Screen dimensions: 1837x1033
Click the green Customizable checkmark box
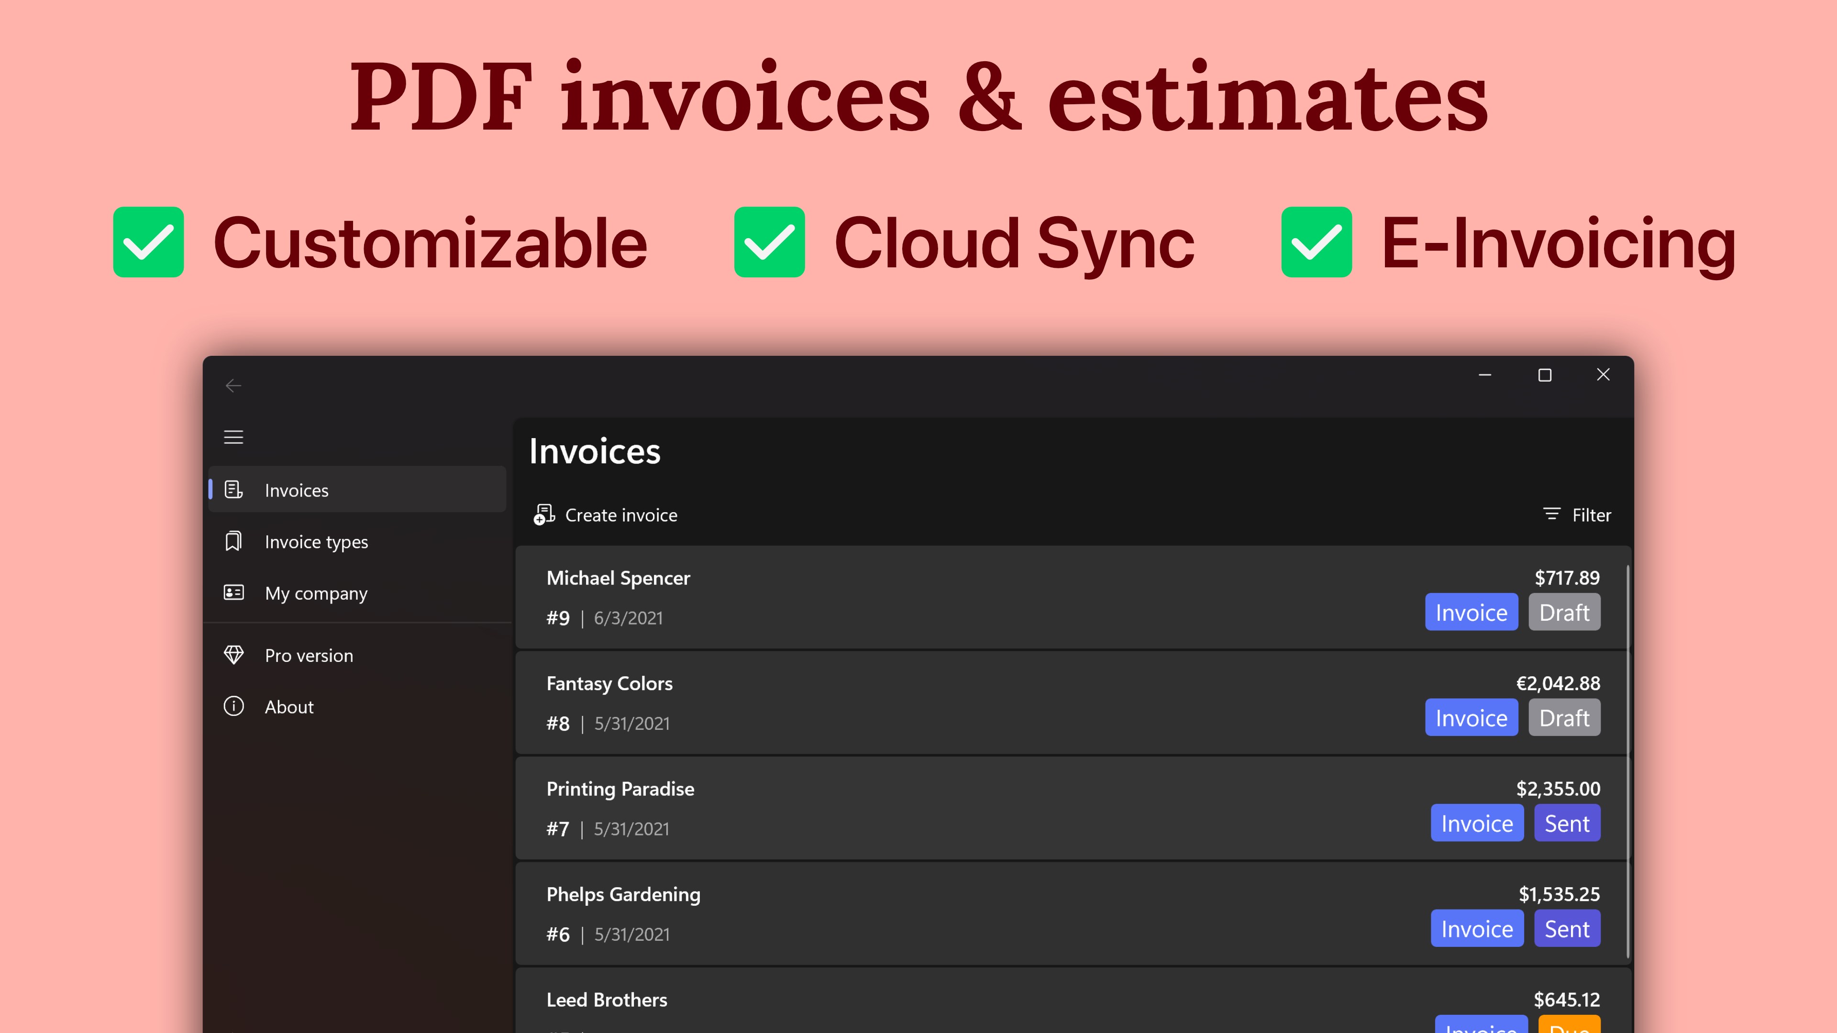[x=148, y=242]
